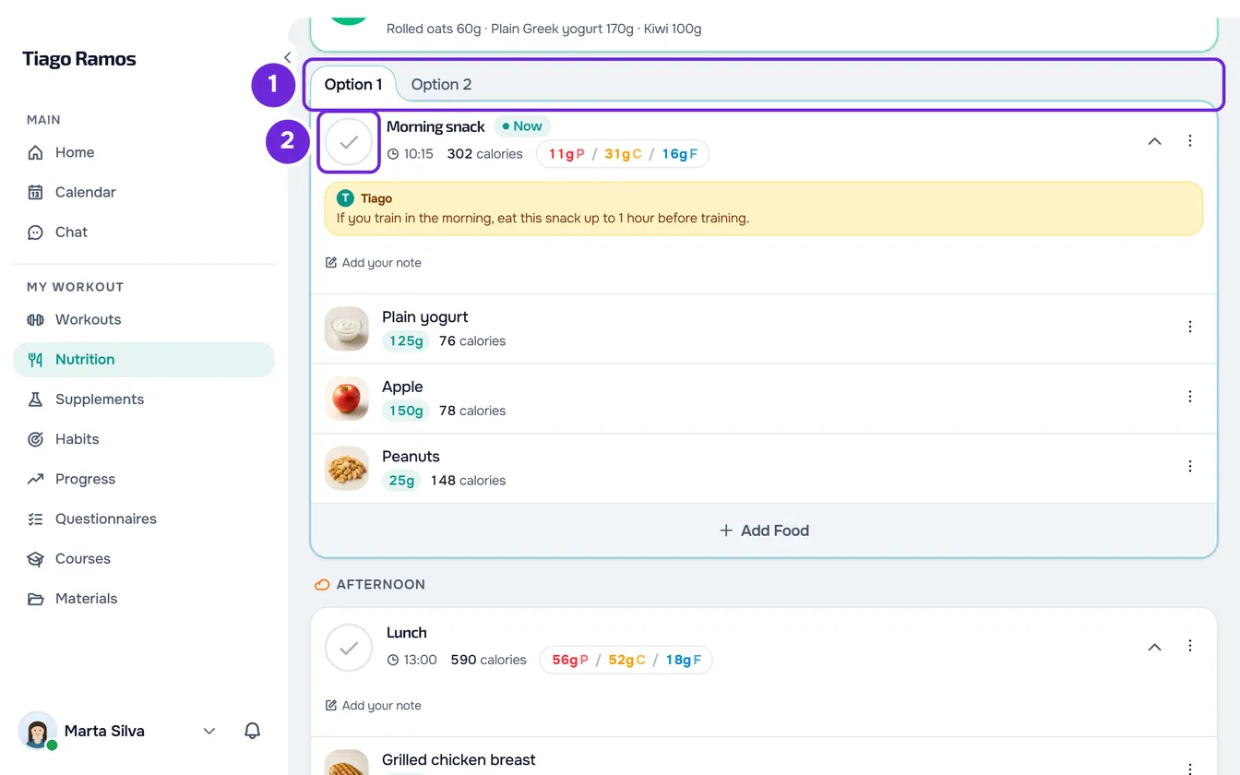Screen dimensions: 1240x775
Task: Click the Morning snack macros pill
Action: click(623, 154)
